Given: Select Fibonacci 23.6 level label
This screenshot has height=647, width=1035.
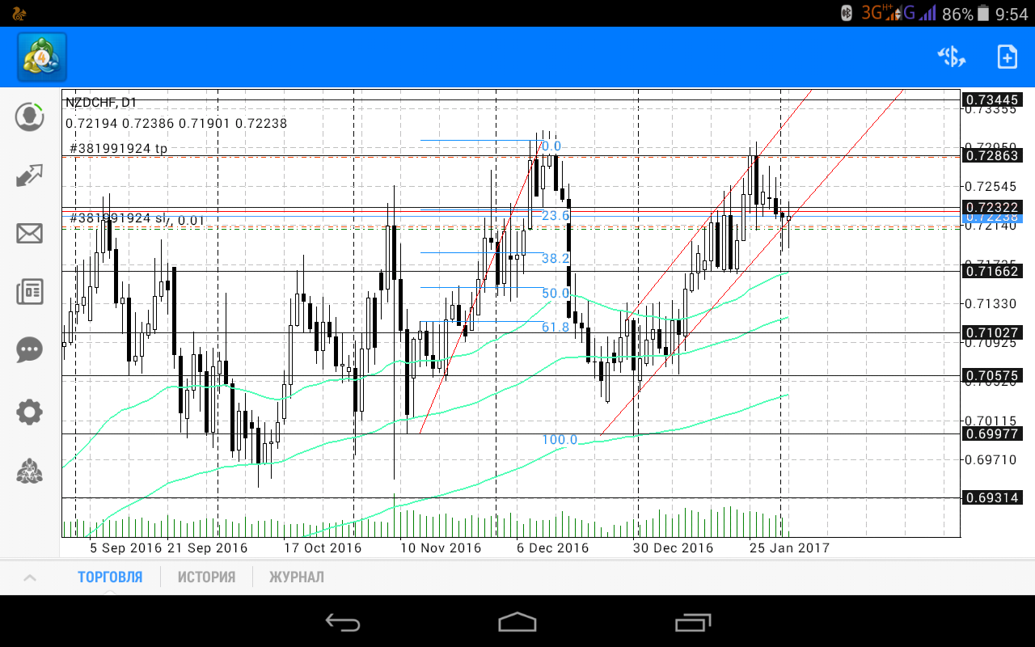Looking at the screenshot, I should 556,216.
